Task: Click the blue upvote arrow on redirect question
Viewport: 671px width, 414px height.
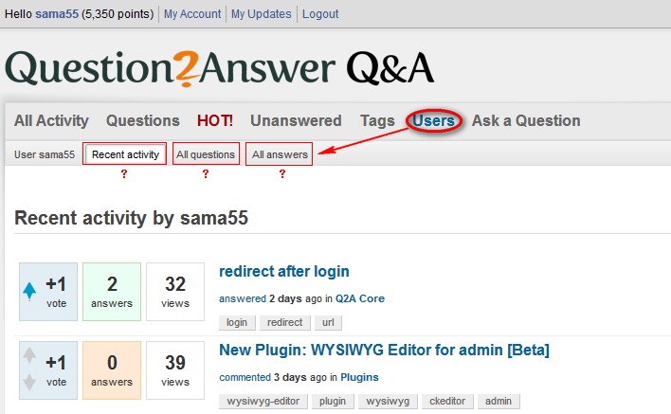Action: [29, 291]
